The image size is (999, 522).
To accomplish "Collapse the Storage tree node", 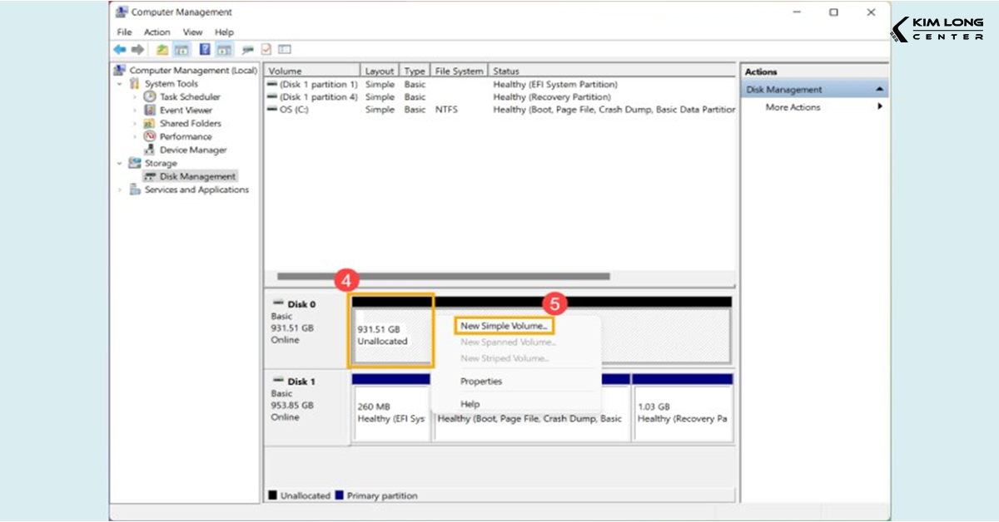I will tap(120, 164).
